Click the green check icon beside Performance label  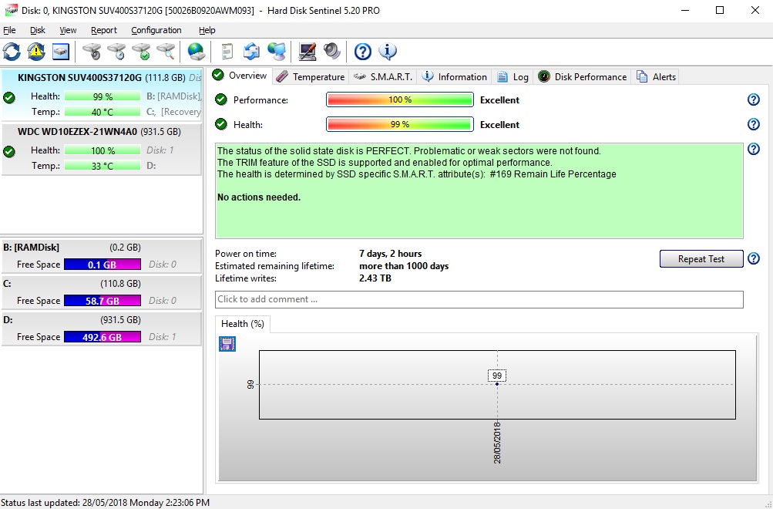(221, 99)
